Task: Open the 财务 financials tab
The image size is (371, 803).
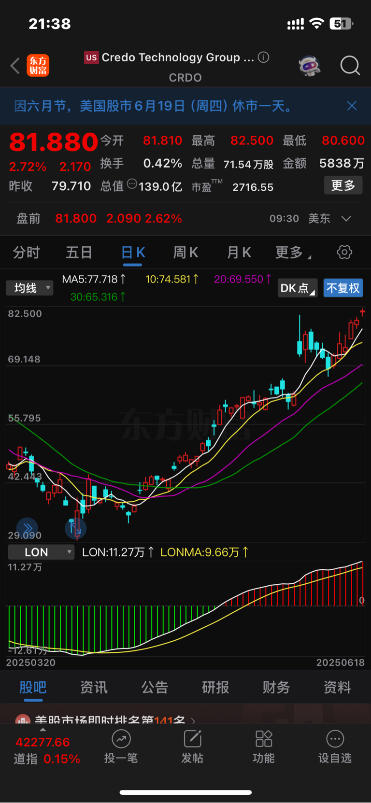Action: click(x=276, y=687)
